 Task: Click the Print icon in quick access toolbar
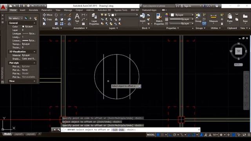tap(28, 6)
